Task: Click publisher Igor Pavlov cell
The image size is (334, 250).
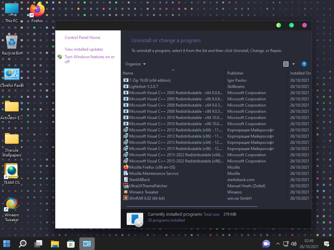Action: click(x=237, y=80)
